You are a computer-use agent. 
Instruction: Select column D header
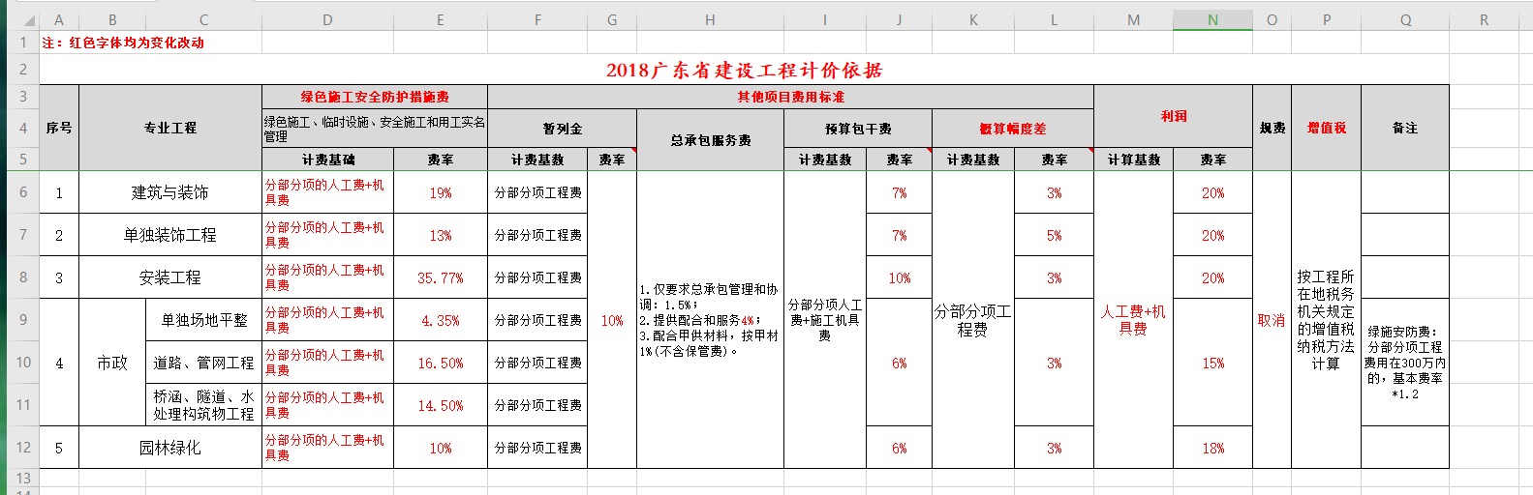coord(327,20)
